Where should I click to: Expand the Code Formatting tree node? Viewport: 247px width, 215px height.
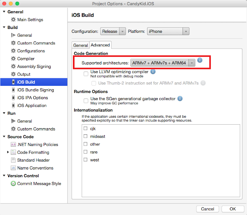tap(8, 152)
